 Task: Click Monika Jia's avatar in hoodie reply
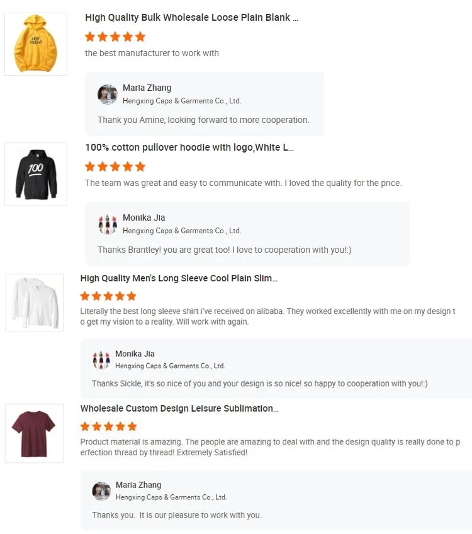pyautogui.click(x=108, y=224)
